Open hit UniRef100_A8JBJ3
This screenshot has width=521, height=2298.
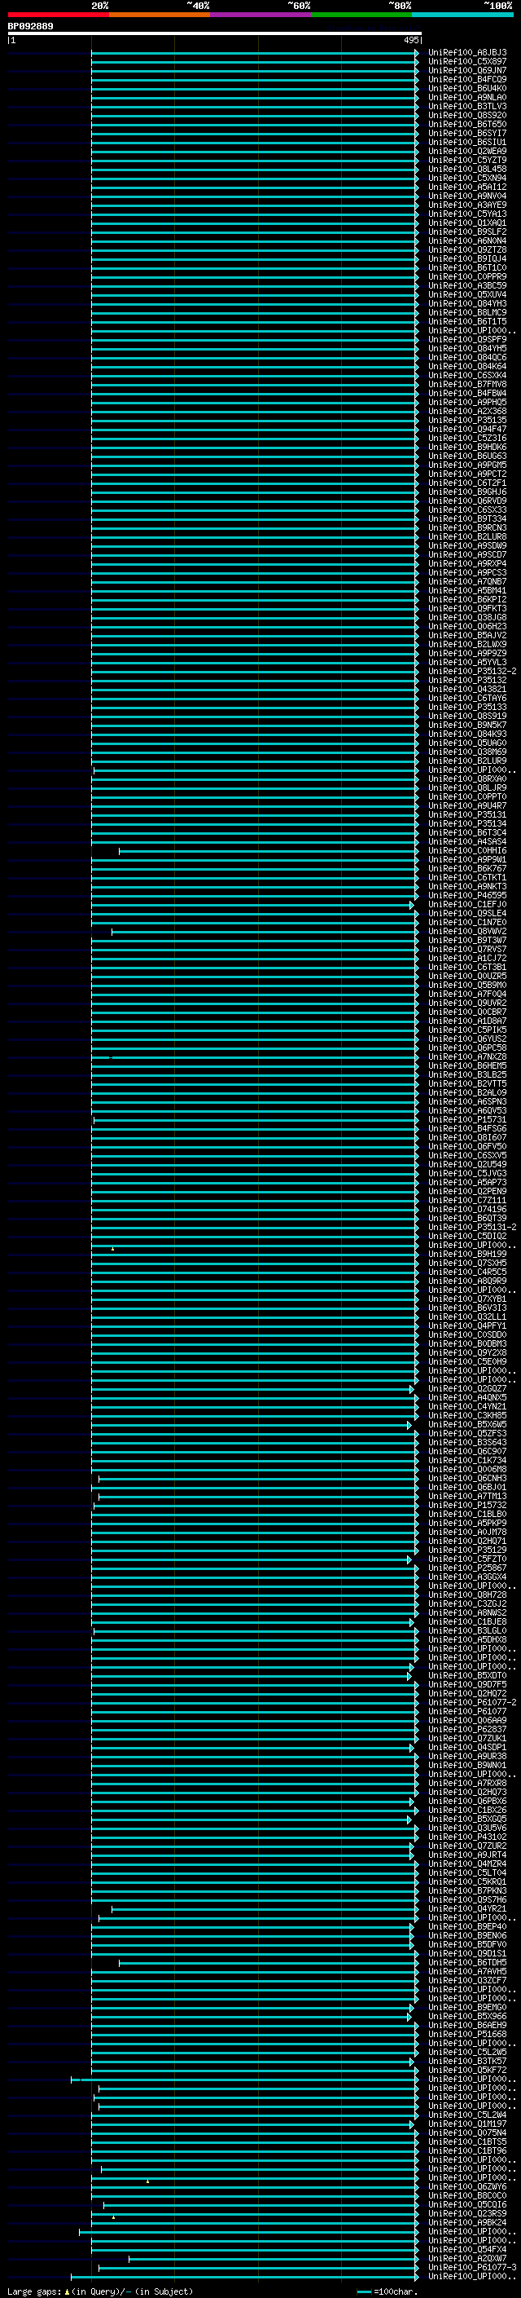467,53
